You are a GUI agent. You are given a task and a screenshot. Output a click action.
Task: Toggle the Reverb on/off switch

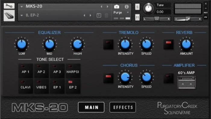(x=168, y=44)
